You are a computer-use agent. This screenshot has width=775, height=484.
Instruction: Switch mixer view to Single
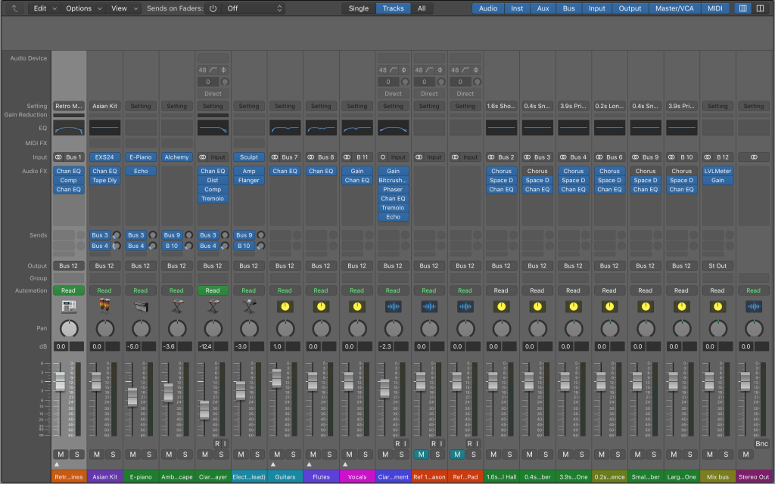(358, 8)
